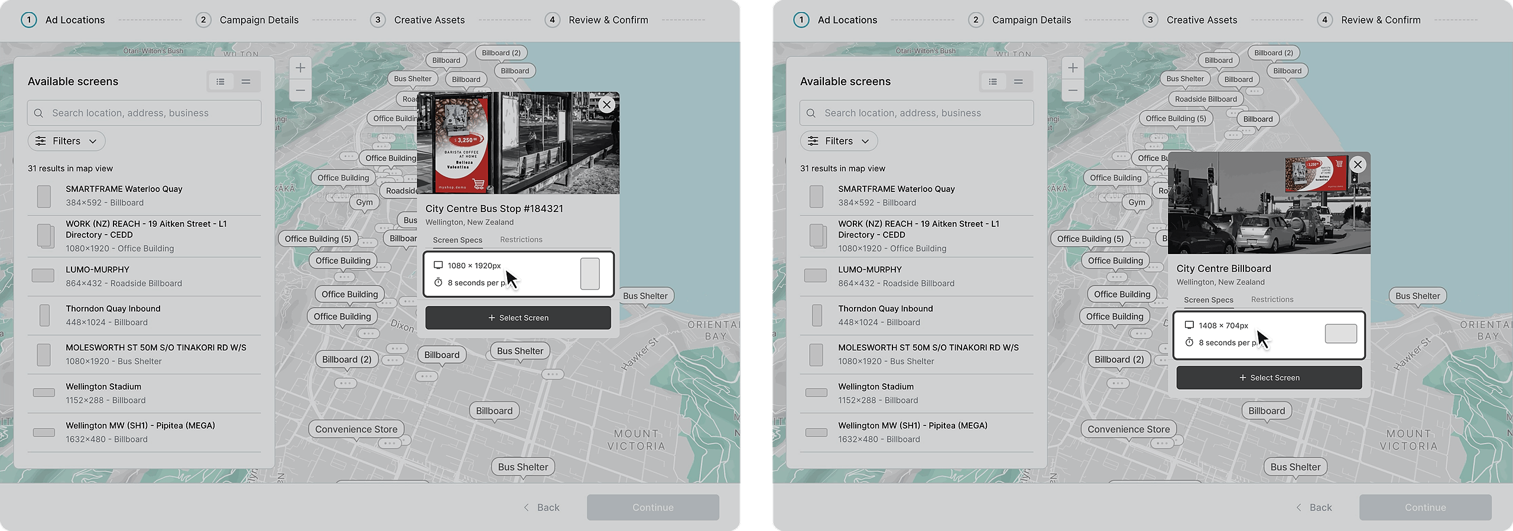Viewport: 1513px width, 531px height.
Task: Click map zoom-out minus in right screen
Action: coord(1073,91)
